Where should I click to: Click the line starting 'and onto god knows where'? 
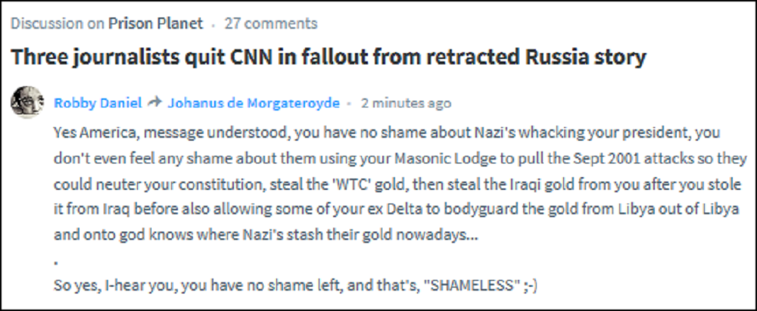pos(266,235)
